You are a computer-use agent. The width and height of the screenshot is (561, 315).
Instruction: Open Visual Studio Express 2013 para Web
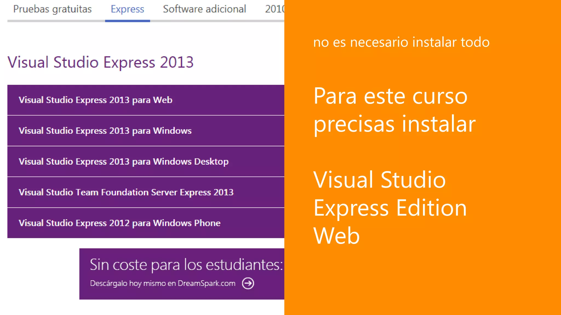click(146, 100)
